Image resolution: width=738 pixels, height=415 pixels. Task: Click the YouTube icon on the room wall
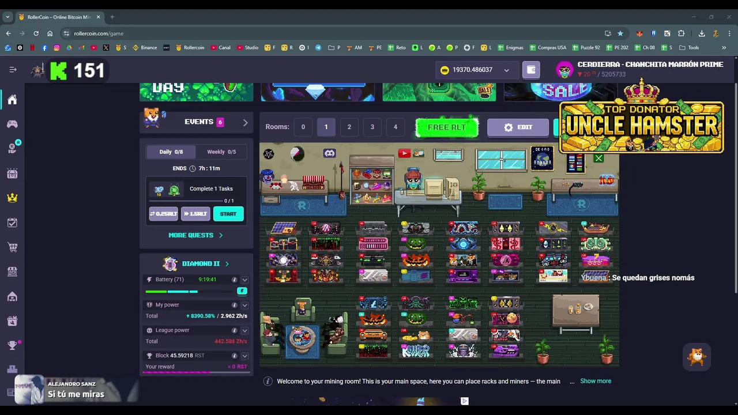(x=404, y=153)
